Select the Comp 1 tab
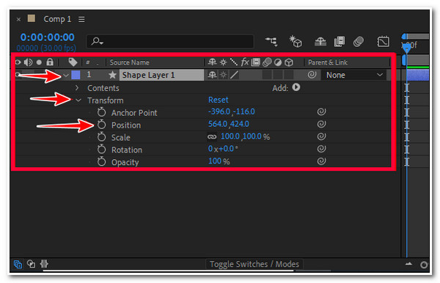 (57, 19)
